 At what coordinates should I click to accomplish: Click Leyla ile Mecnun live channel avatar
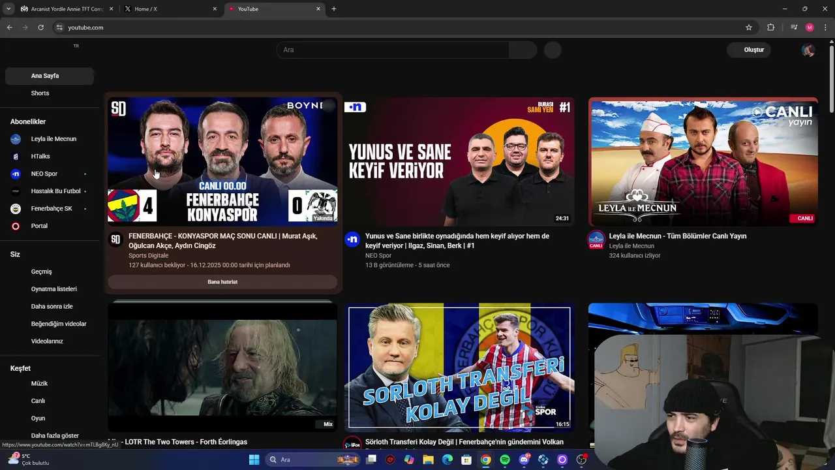point(596,240)
